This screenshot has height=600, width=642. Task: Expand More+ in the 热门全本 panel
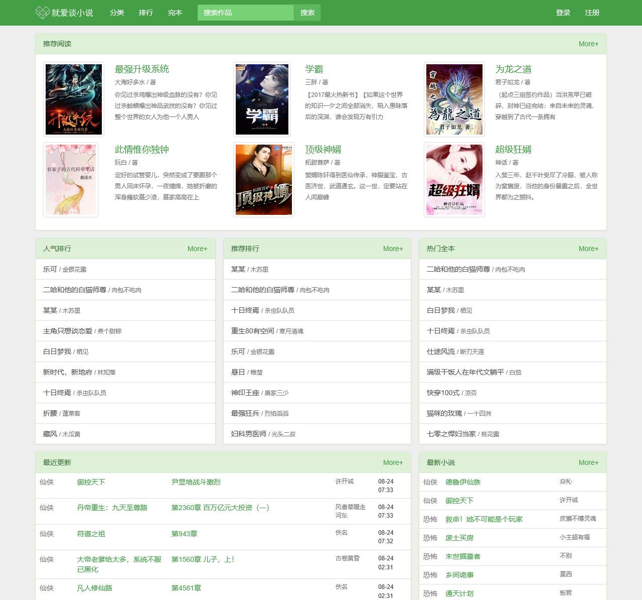pyautogui.click(x=588, y=249)
